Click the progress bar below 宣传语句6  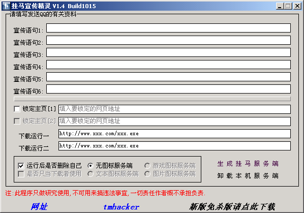152,99
